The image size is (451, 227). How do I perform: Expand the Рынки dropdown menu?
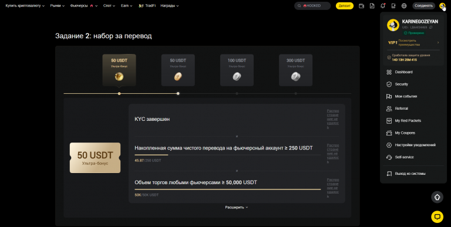coord(57,6)
